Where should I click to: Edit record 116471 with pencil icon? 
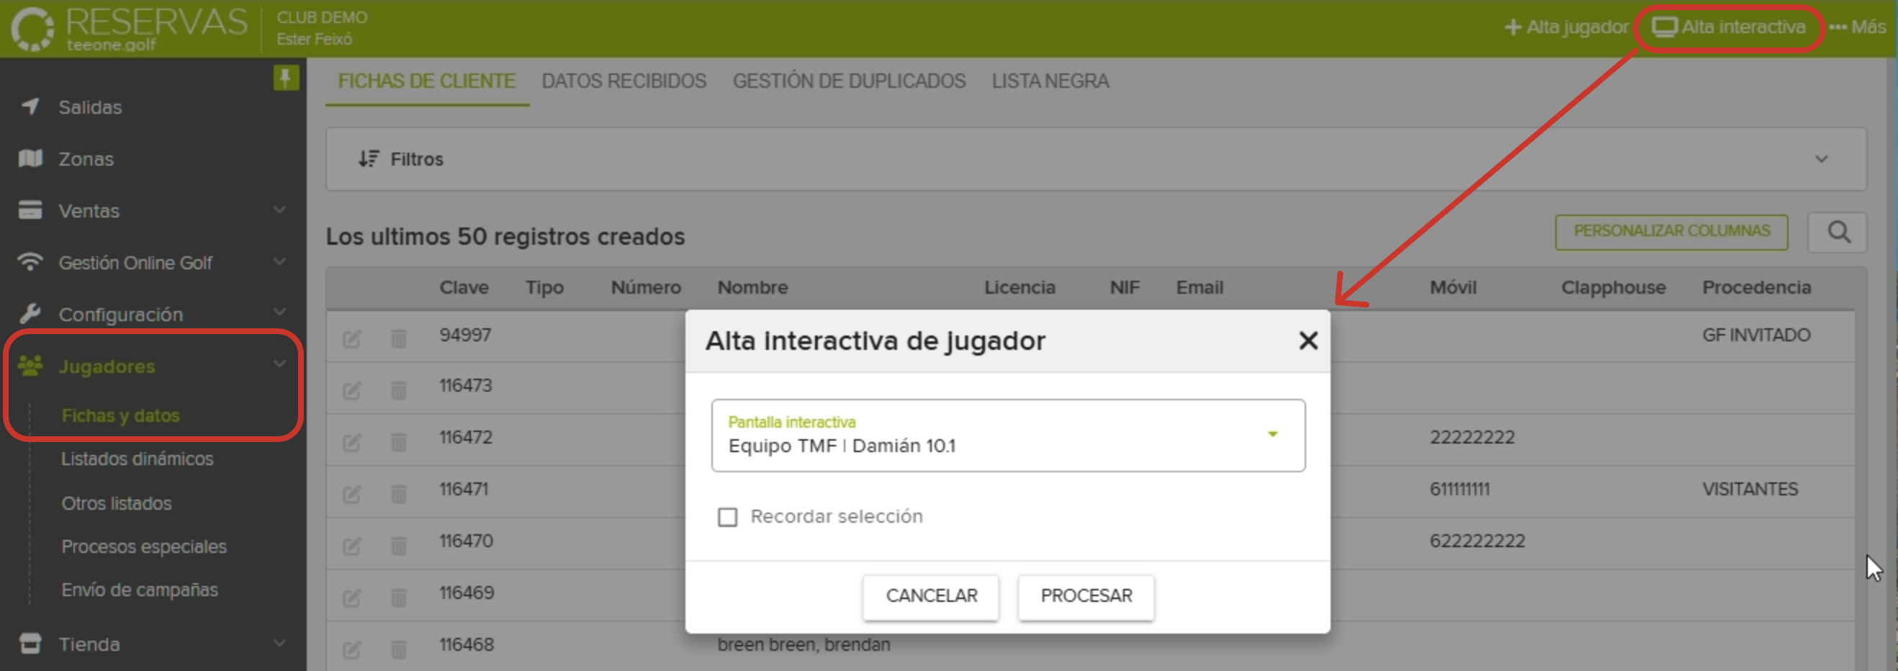point(351,492)
